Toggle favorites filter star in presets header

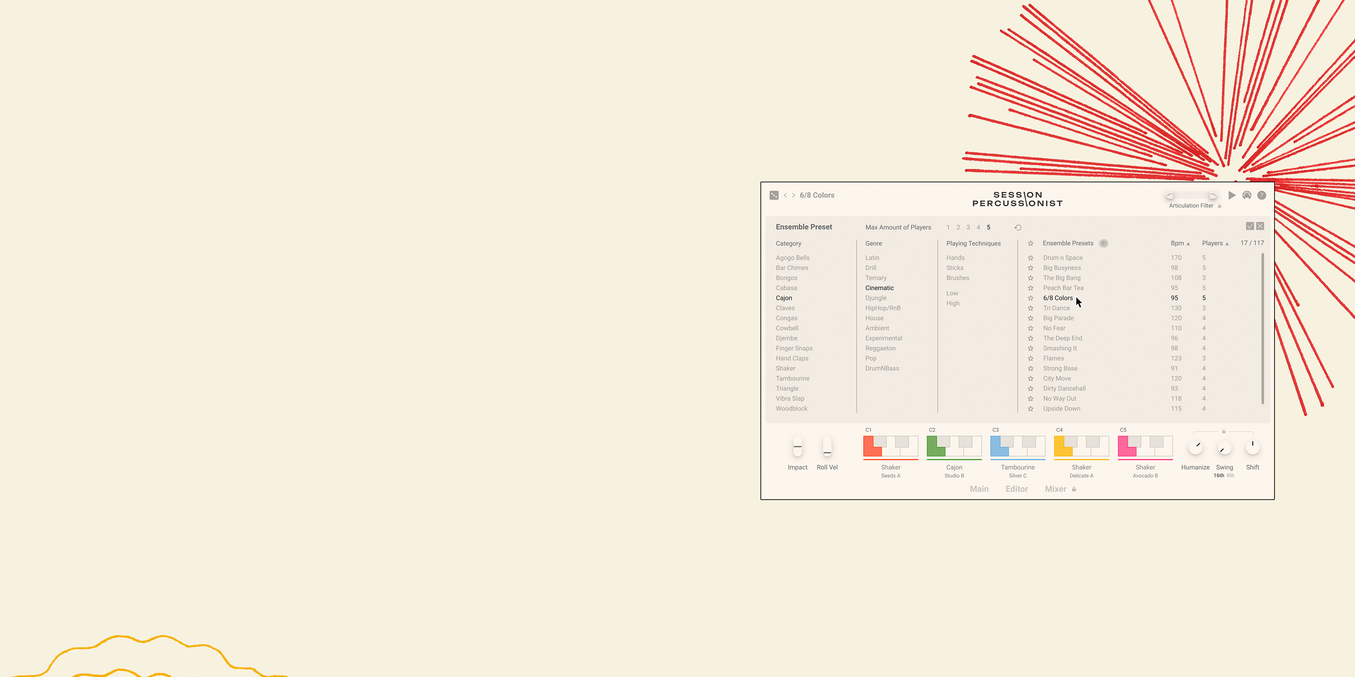1030,243
